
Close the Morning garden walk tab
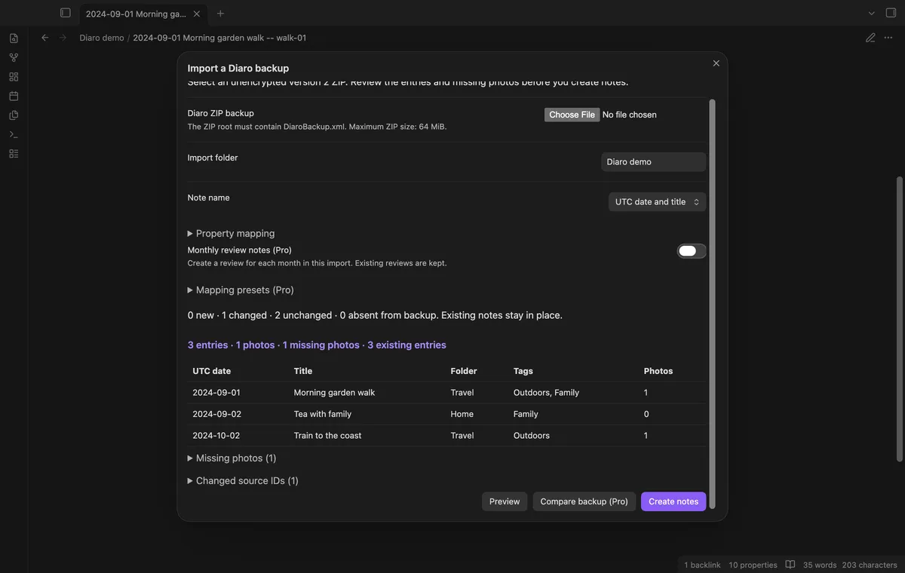(x=197, y=14)
